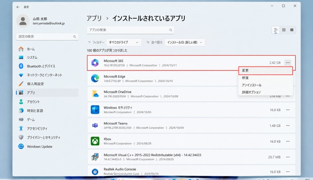Choose 詳細オプション from the context menu
Screen dimensions: 313x180
tap(265, 92)
